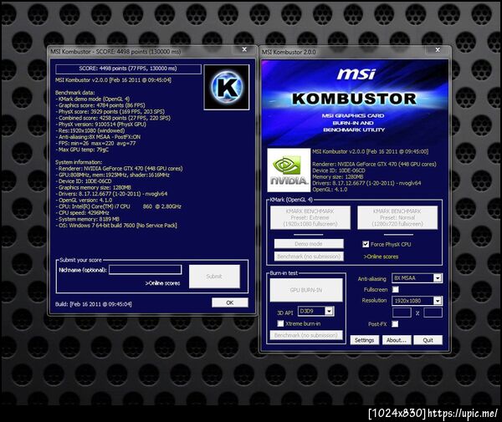
Task: Click the System memory: 8189 MB line
Action: tap(88, 219)
